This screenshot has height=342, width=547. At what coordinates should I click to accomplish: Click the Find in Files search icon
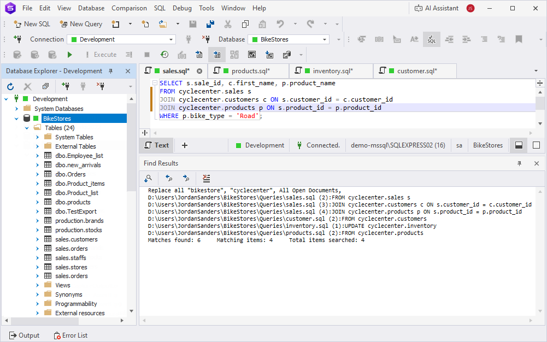(x=148, y=178)
